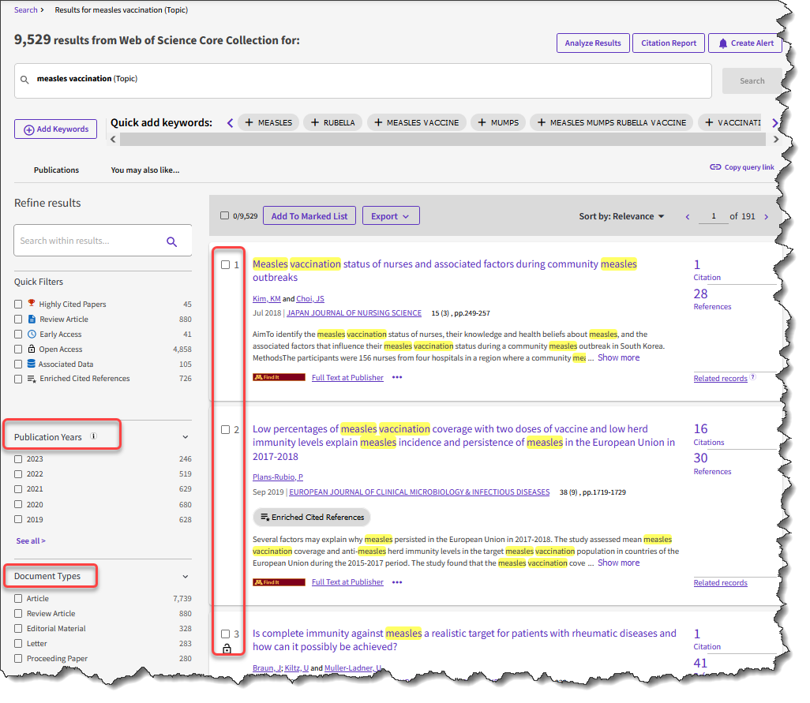Click the search magnifier in the query box
The height and width of the screenshot is (703, 810).
pyautogui.click(x=24, y=80)
